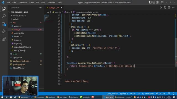Split the editor to the right

click(x=169, y=7)
